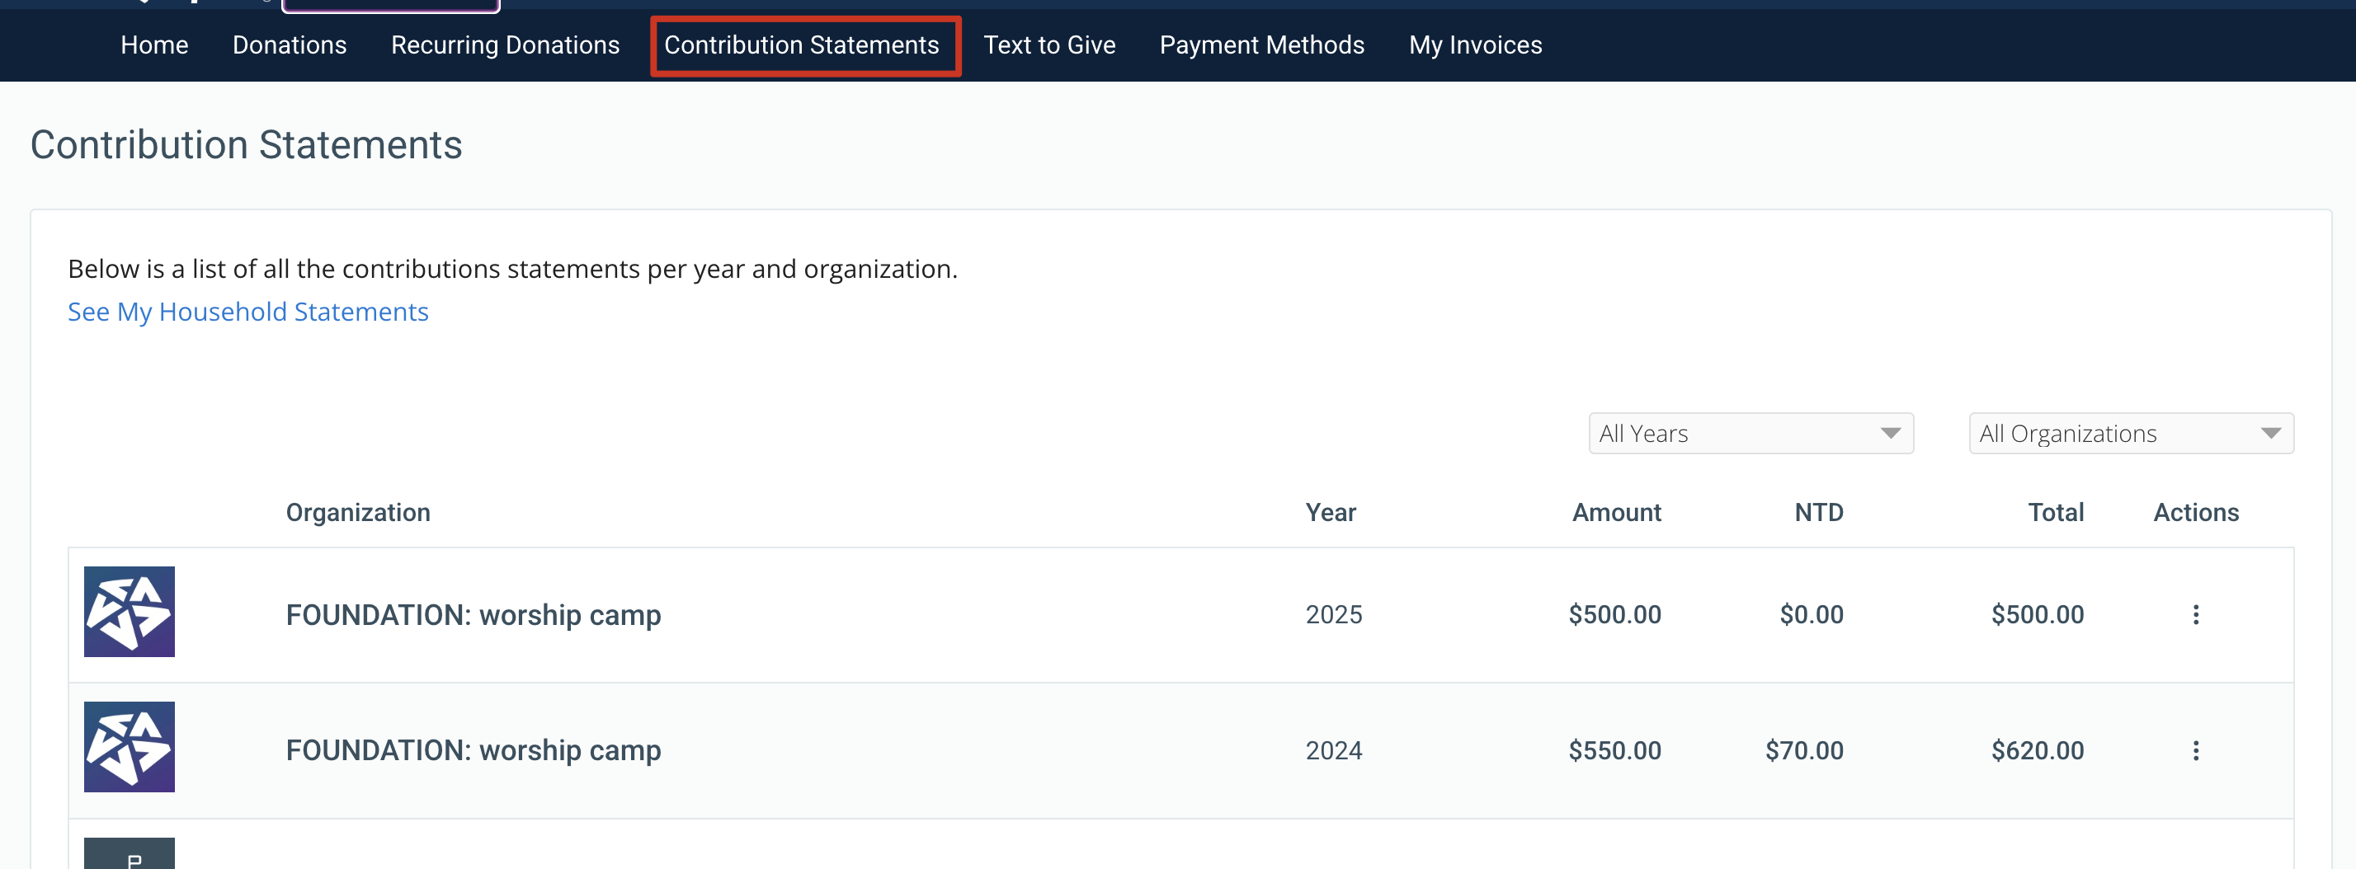Viewport: 2356px width, 869px height.
Task: Click the year value 2024
Action: [x=1333, y=750]
